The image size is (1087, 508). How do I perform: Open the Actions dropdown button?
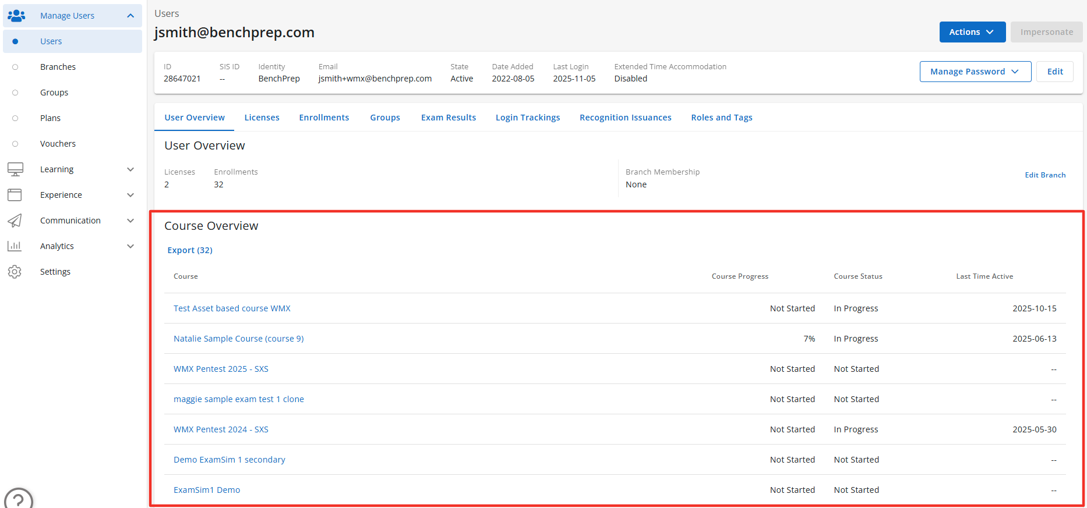tap(972, 32)
